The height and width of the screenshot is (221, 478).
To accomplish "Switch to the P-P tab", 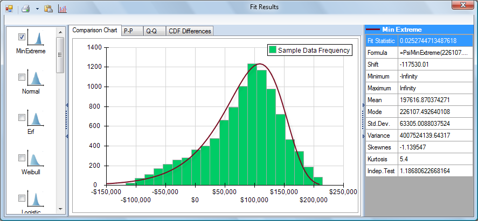I will 129,31.
